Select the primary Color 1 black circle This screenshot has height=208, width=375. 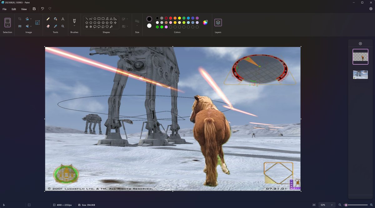tap(149, 19)
